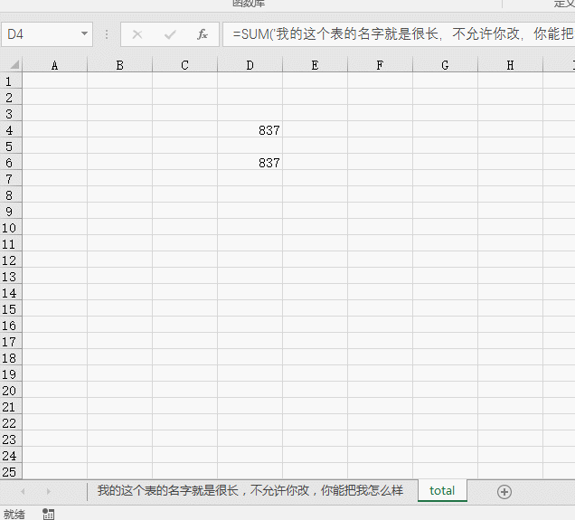Select column D header
Image resolution: width=575 pixels, height=520 pixels.
250,65
